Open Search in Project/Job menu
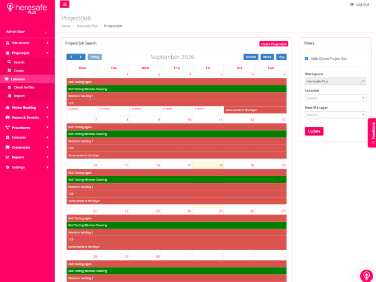The height and width of the screenshot is (282, 376). pyautogui.click(x=19, y=62)
